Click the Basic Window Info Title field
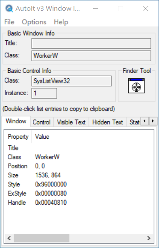Screen dimensions: 159x248 click(91, 43)
